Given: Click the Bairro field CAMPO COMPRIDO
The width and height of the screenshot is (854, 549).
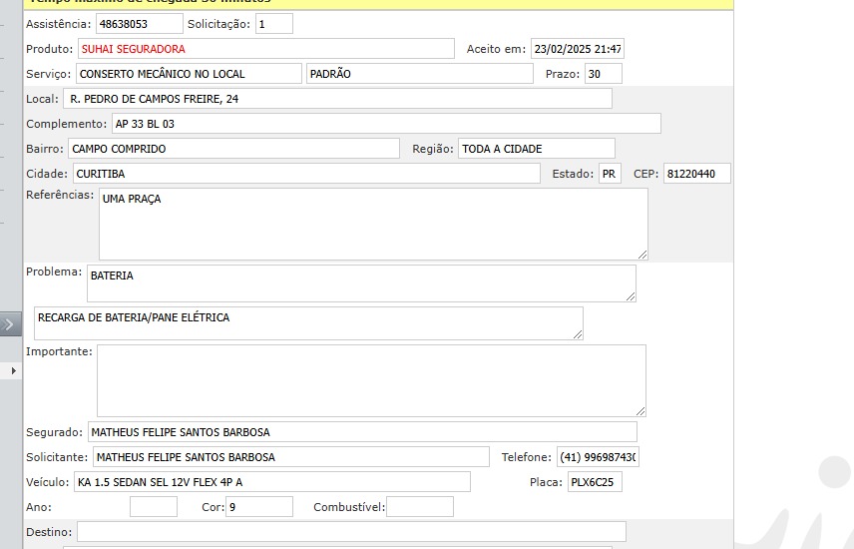Looking at the screenshot, I should pos(233,149).
